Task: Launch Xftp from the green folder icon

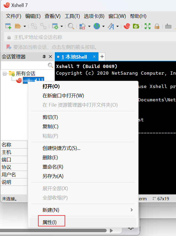Action: coord(136,26)
